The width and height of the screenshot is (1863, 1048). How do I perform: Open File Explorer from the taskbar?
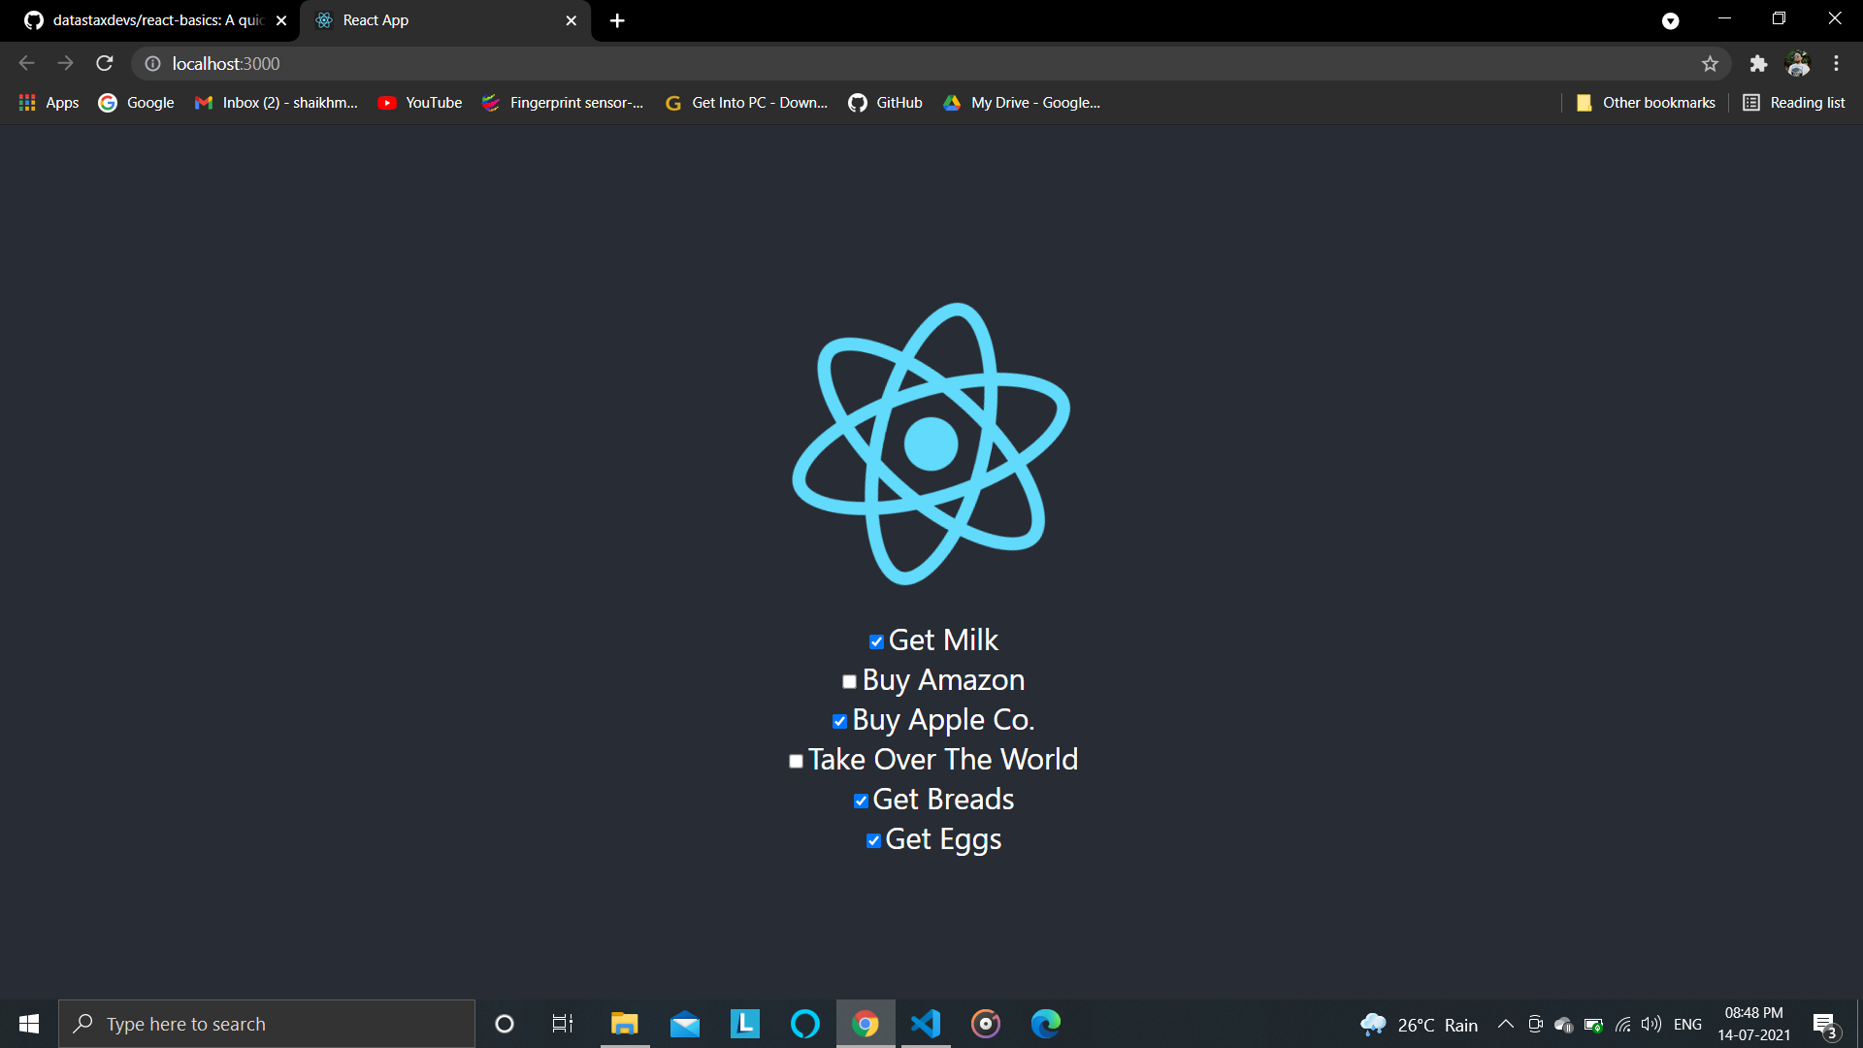[624, 1023]
